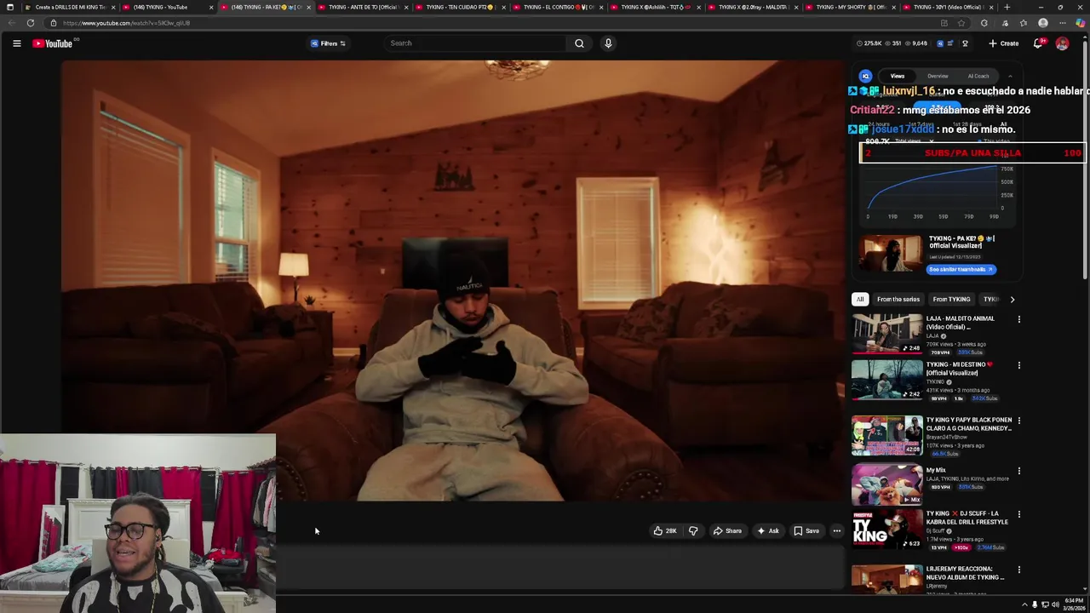Viewport: 1090px width, 613px height.
Task: Show hidden system tray icons
Action: pos(1024,604)
